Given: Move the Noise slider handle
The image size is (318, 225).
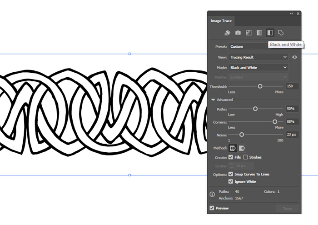Looking at the screenshot, I should [x=242, y=135].
